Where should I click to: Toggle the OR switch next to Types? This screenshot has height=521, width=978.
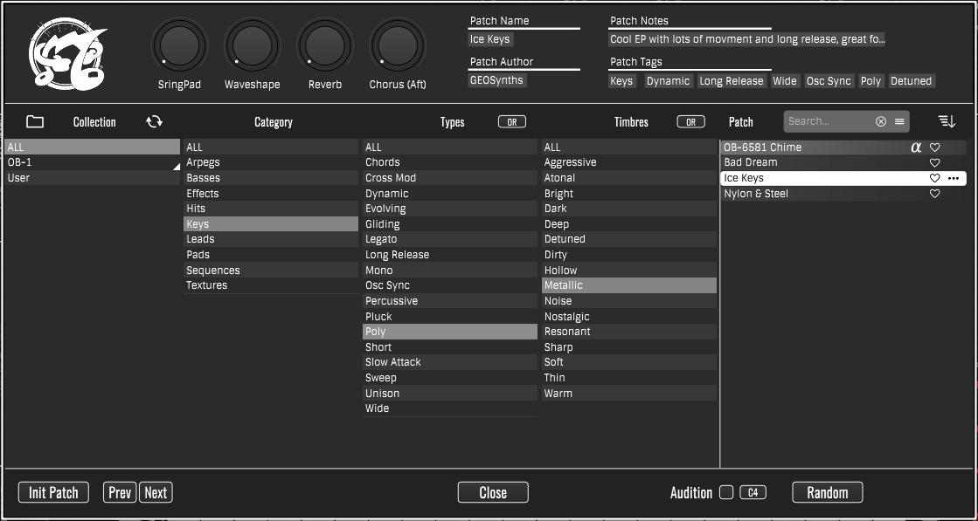512,122
